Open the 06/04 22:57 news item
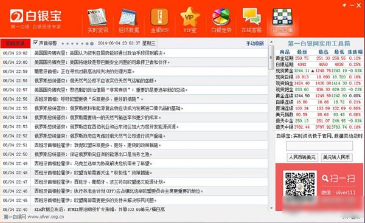The height and width of the screenshot is (223, 365). point(134,90)
